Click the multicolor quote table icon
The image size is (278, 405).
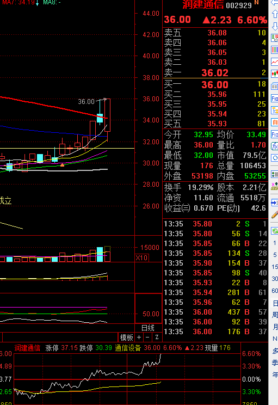[275, 50]
